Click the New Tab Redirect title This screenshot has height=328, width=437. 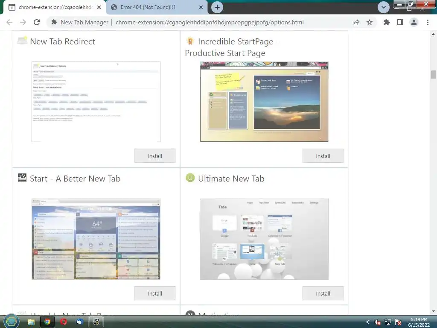pyautogui.click(x=62, y=41)
